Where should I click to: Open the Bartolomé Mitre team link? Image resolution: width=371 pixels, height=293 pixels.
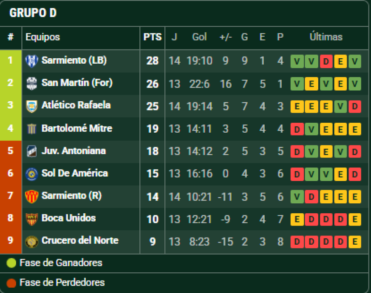[77, 128]
